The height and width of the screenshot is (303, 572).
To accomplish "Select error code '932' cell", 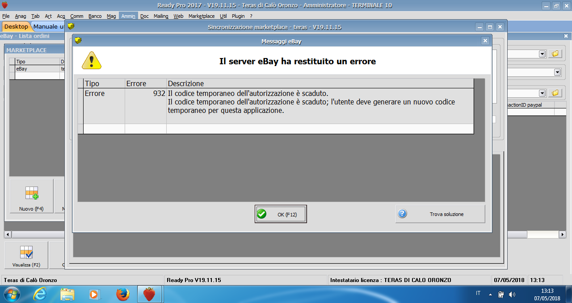I will (146, 106).
